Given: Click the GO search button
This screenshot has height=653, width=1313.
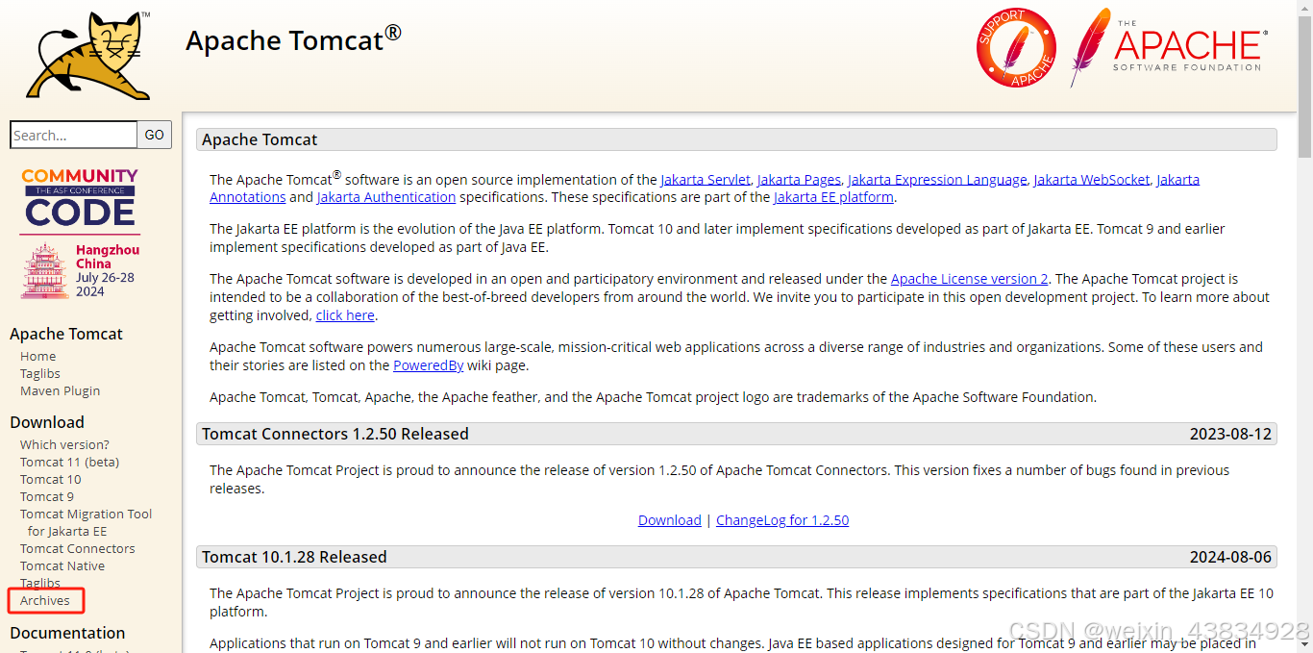Looking at the screenshot, I should [154, 135].
